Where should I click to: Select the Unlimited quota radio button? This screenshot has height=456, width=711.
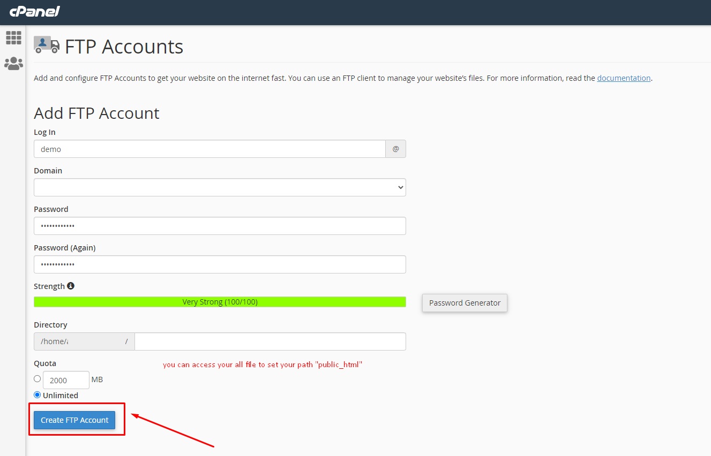37,394
